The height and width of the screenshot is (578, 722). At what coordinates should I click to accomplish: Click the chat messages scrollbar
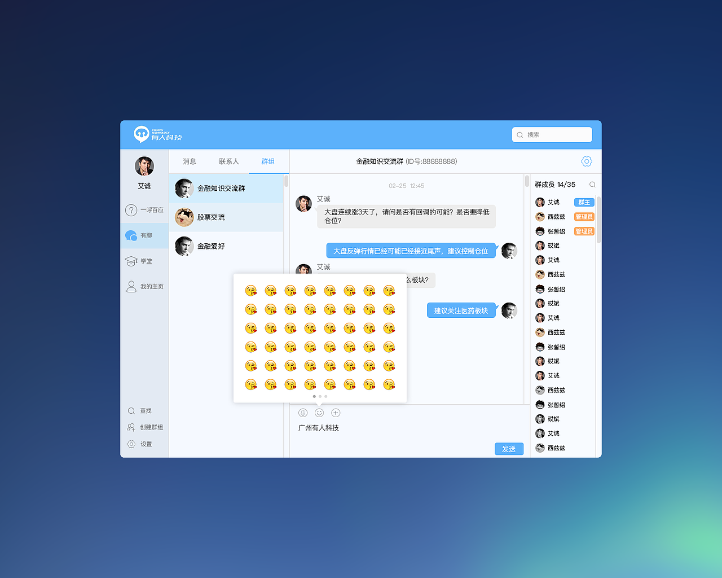click(527, 181)
